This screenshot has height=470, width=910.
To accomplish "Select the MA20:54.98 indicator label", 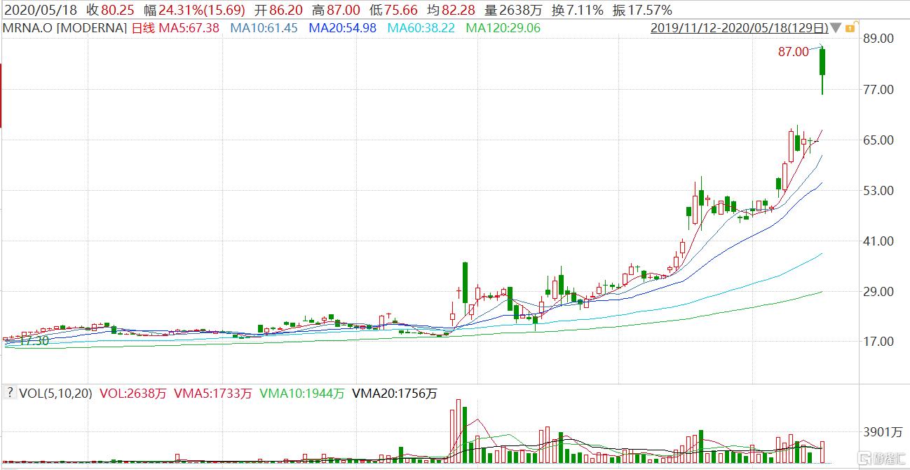I will click(342, 28).
